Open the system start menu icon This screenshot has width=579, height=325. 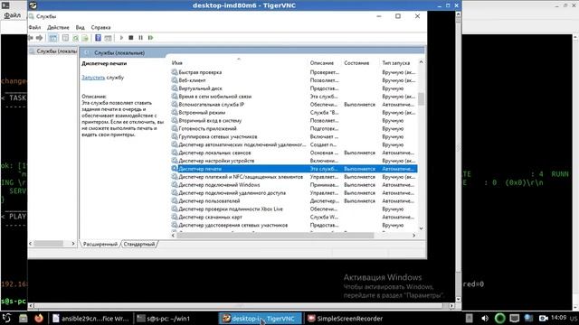(x=6, y=318)
